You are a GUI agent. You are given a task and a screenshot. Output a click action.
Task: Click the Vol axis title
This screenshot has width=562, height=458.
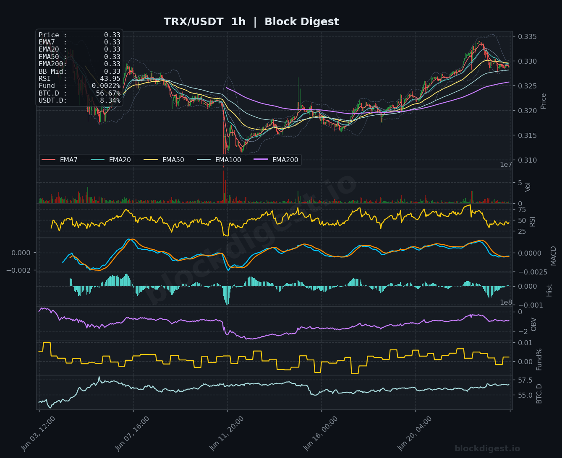click(x=528, y=187)
